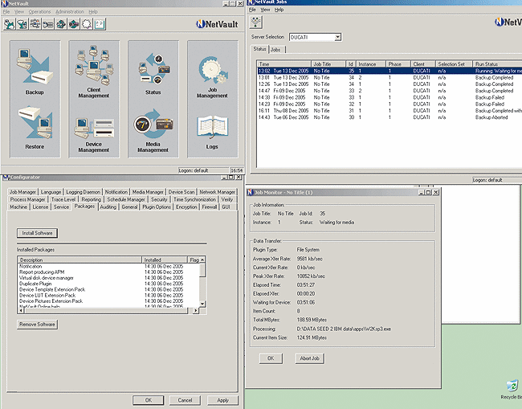Image resolution: width=522 pixels, height=409 pixels.
Task: Click the Client Management toolbar icon
Action: tap(35, 24)
